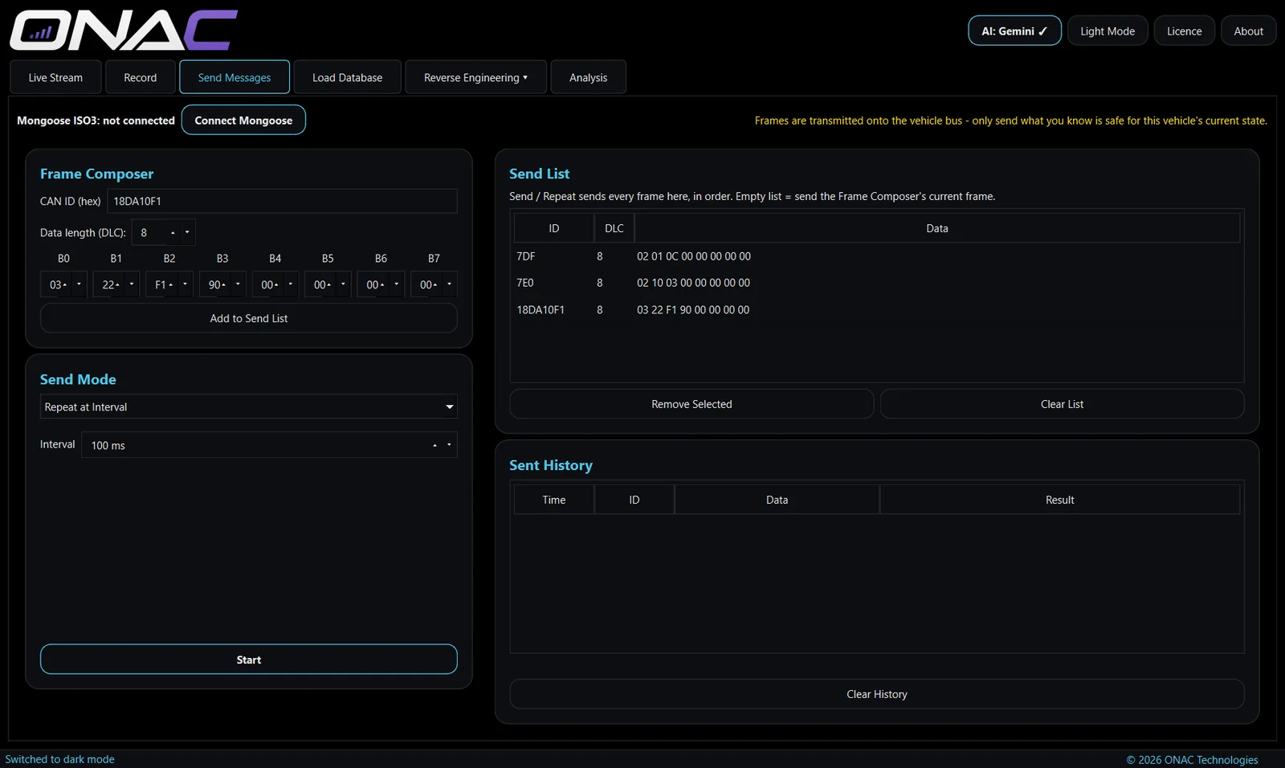1285x768 pixels.
Task: Add the composed frame to Send List
Action: (x=249, y=318)
